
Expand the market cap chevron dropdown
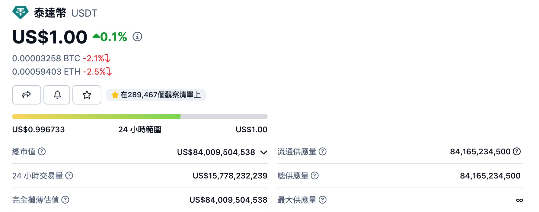pos(263,152)
